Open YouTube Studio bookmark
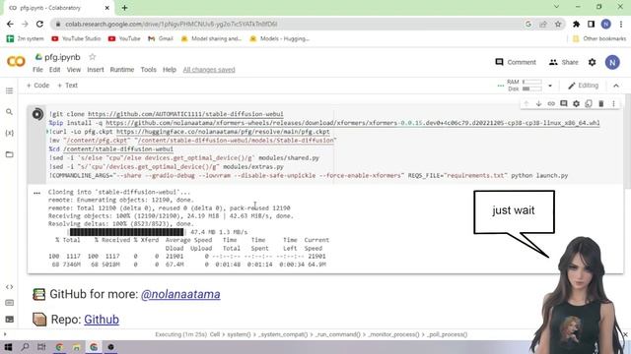Screen dimensions: 631x354 pos(76,38)
